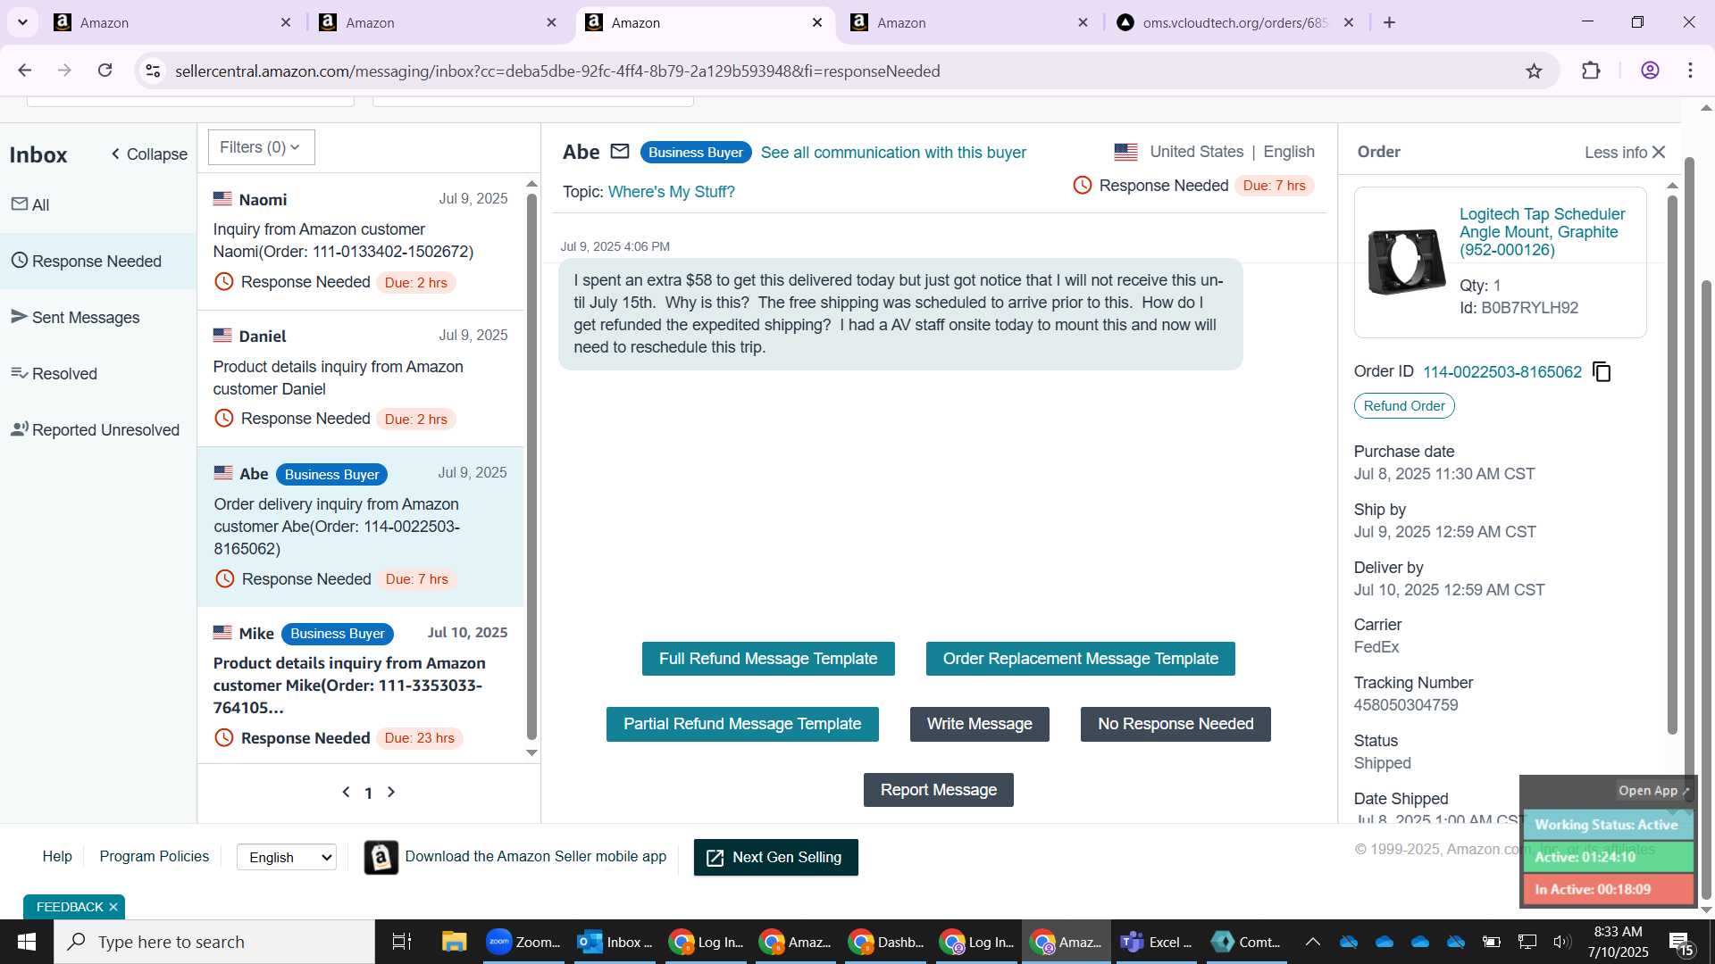Open Naomi's inquiry message
This screenshot has width=1715, height=964.
coord(360,241)
